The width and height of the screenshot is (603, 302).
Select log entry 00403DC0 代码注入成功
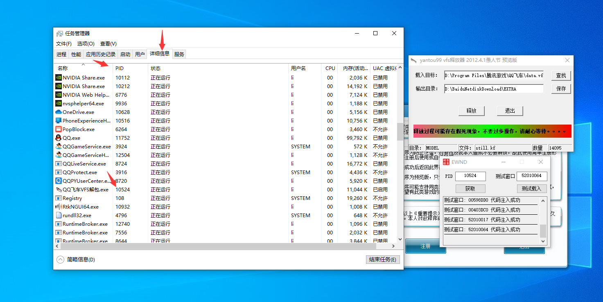490,210
